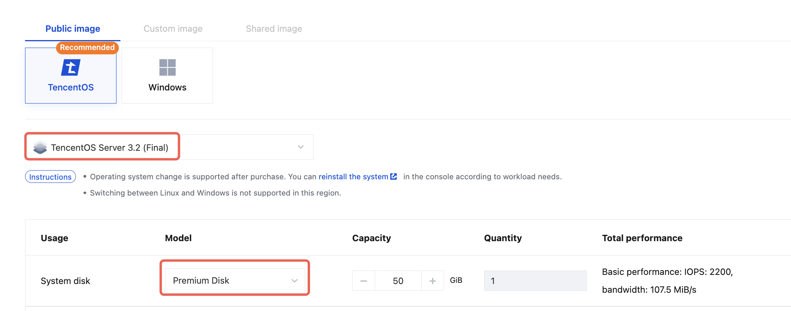Click the orange Recommended badge
Image resolution: width=791 pixels, height=311 pixels.
(x=87, y=48)
